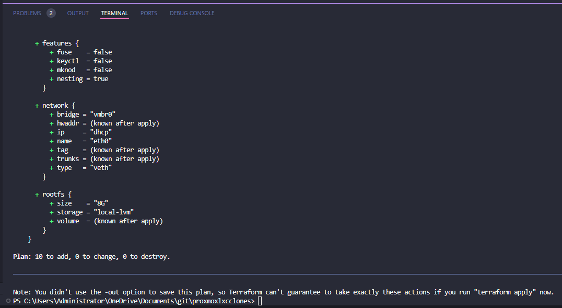Click the Terraform note about the -out option

point(283,292)
